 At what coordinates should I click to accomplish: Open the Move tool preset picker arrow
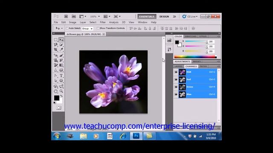[x=62, y=28]
